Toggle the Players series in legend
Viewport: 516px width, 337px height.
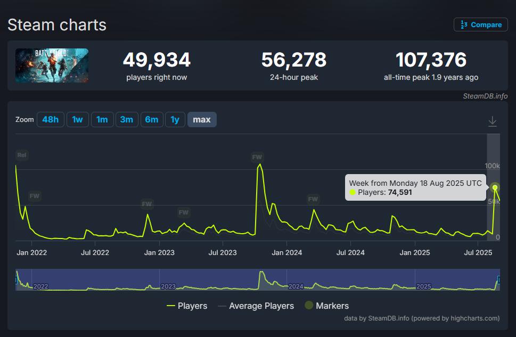pyautogui.click(x=187, y=306)
